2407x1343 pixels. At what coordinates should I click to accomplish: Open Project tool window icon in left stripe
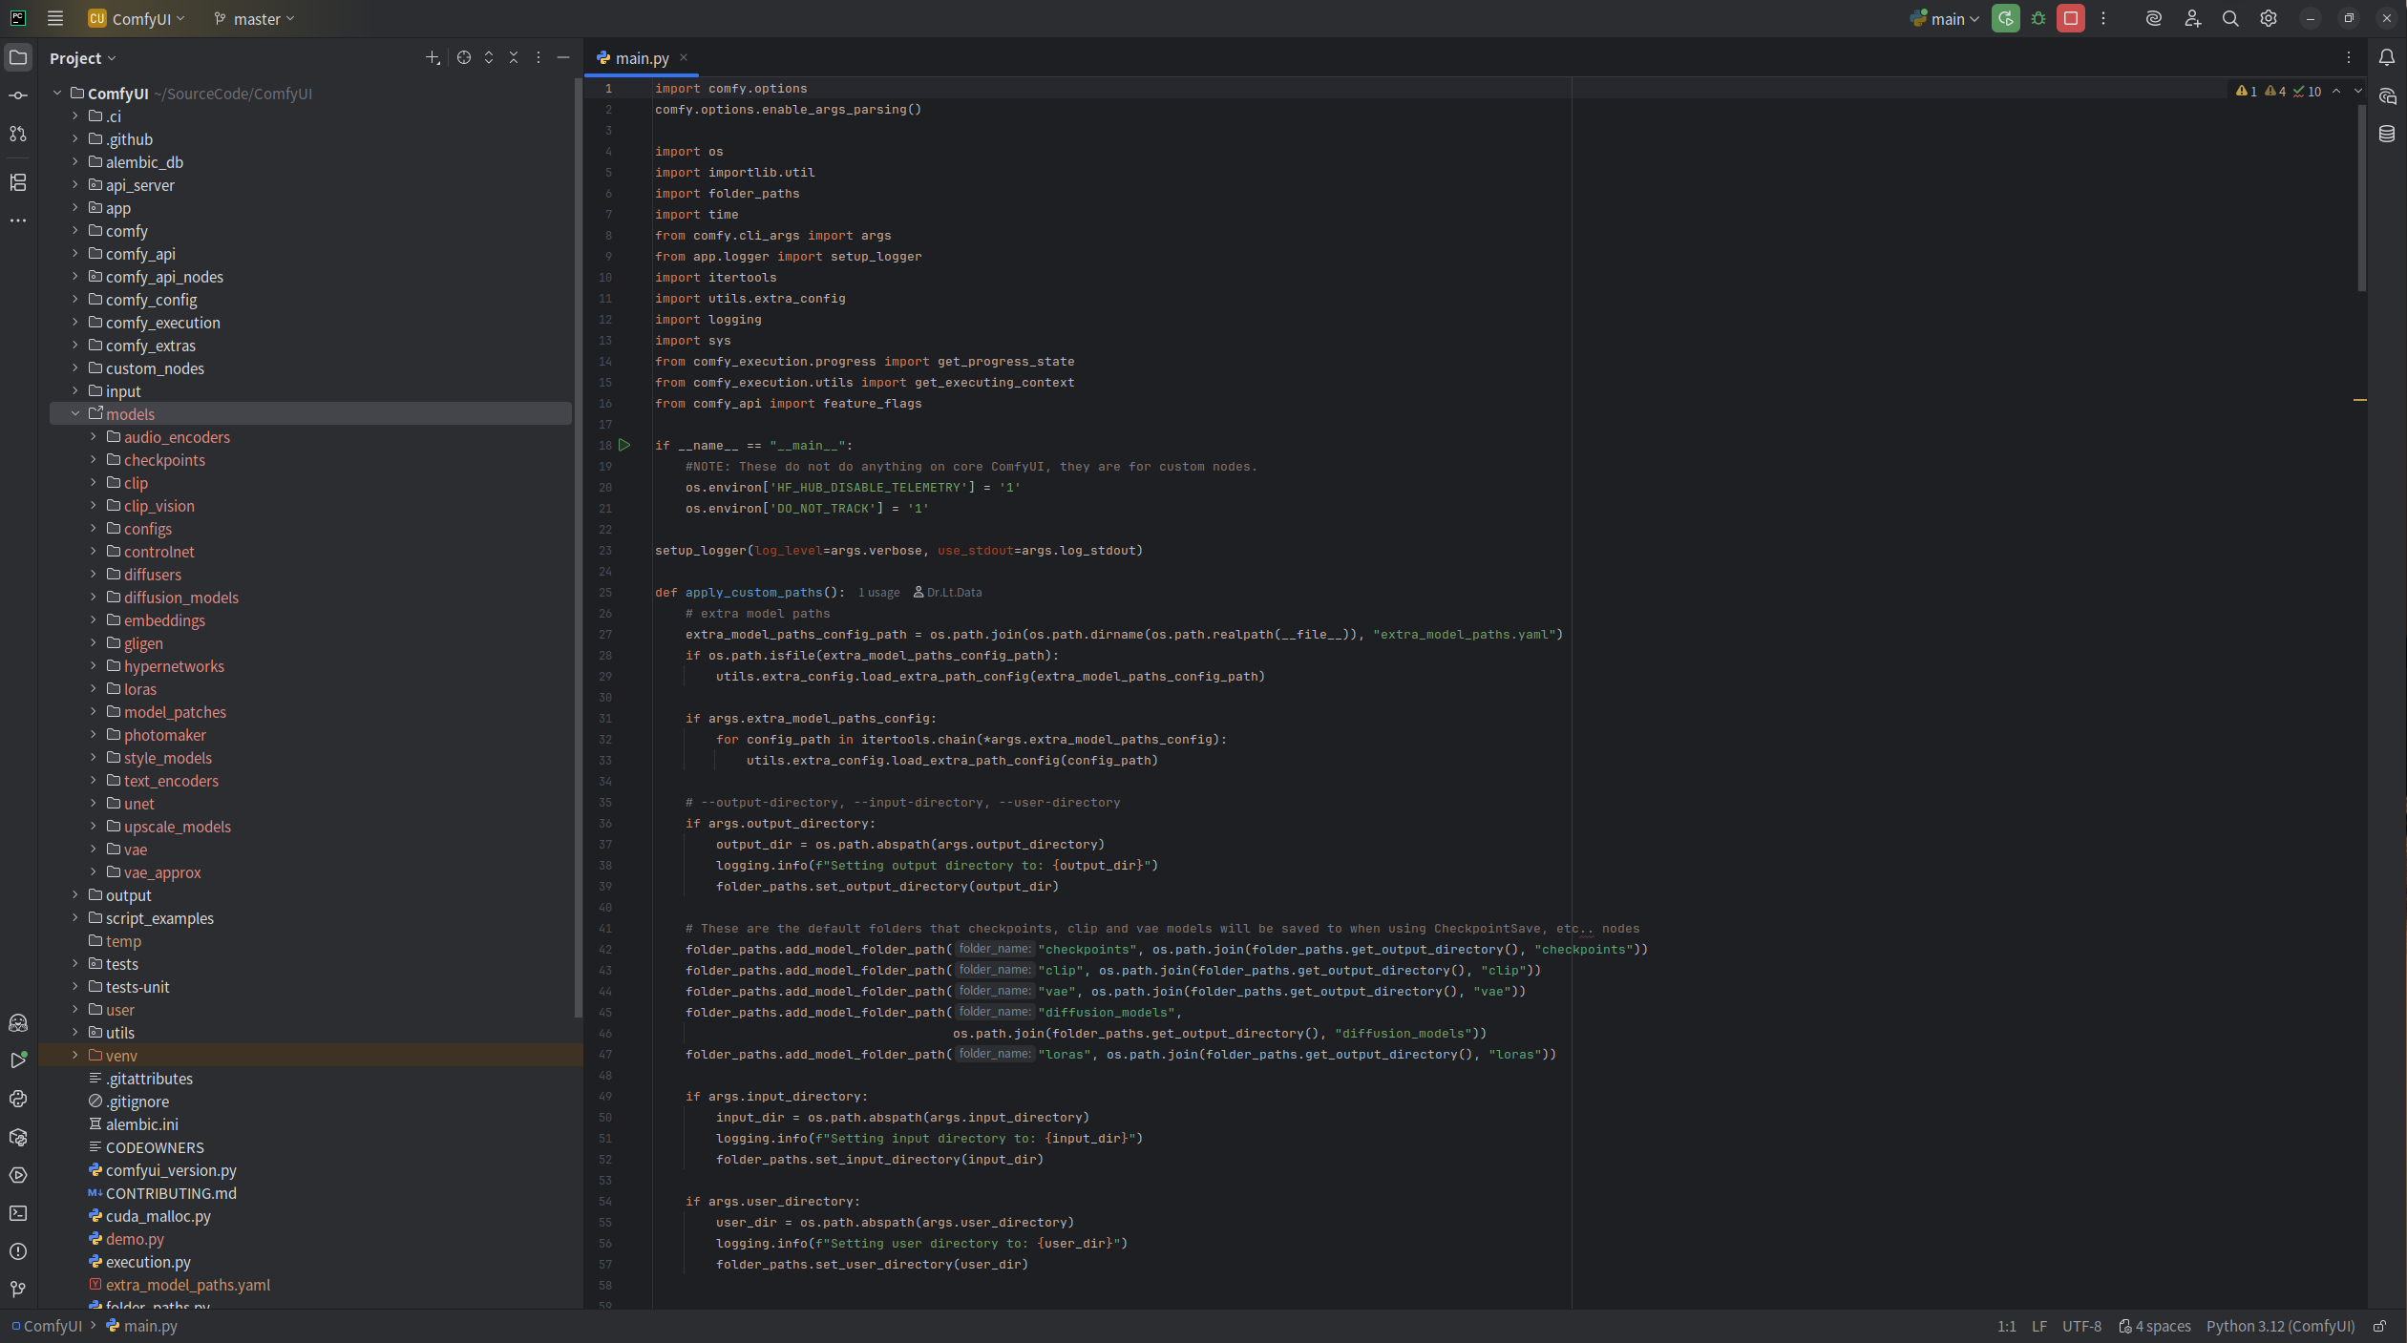click(18, 57)
